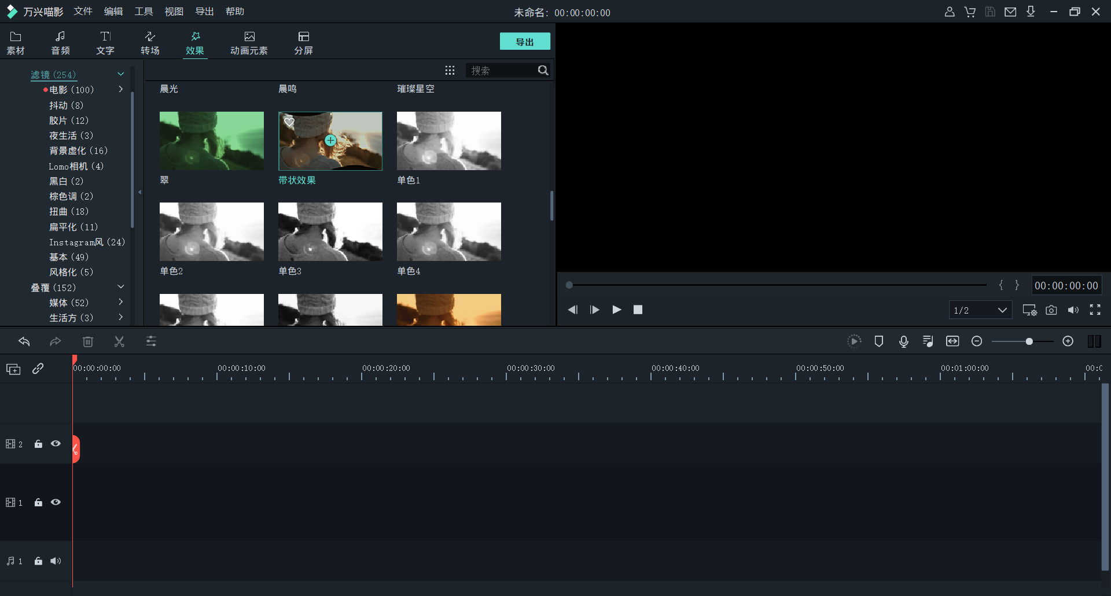Click the undo arrow icon
The height and width of the screenshot is (596, 1111).
click(24, 341)
